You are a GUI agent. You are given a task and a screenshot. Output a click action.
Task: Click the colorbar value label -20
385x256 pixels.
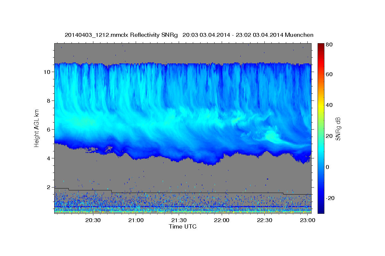[330, 198]
